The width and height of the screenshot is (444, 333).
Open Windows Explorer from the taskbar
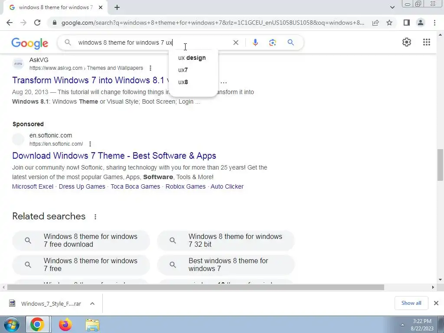(93, 325)
